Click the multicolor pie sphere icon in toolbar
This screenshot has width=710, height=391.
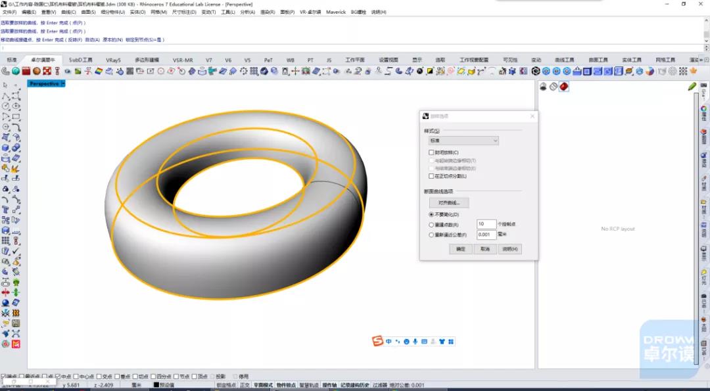click(x=650, y=71)
